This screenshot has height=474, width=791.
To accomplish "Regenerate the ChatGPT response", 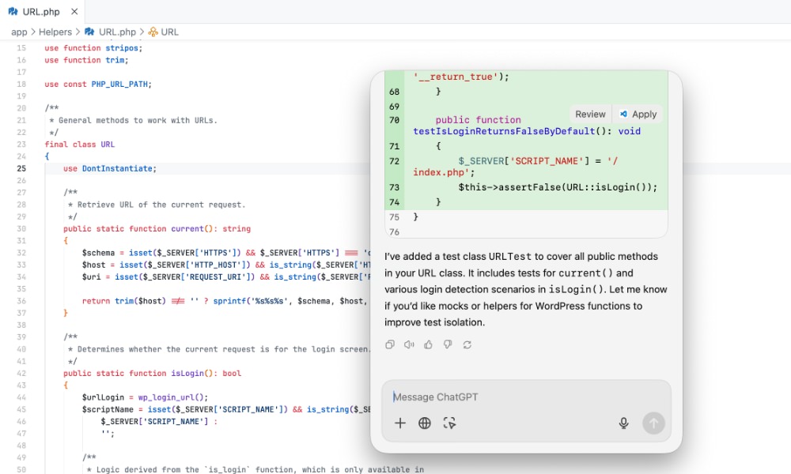I will point(467,344).
